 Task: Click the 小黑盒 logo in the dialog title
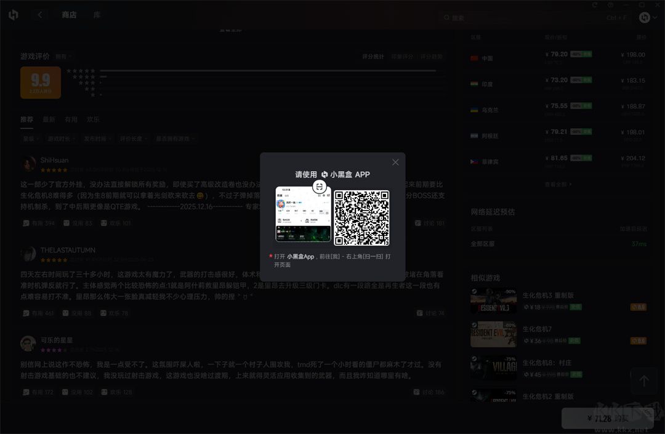pyautogui.click(x=324, y=175)
